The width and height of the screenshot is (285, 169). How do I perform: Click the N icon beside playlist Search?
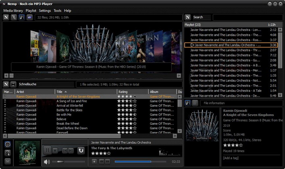click(188, 17)
